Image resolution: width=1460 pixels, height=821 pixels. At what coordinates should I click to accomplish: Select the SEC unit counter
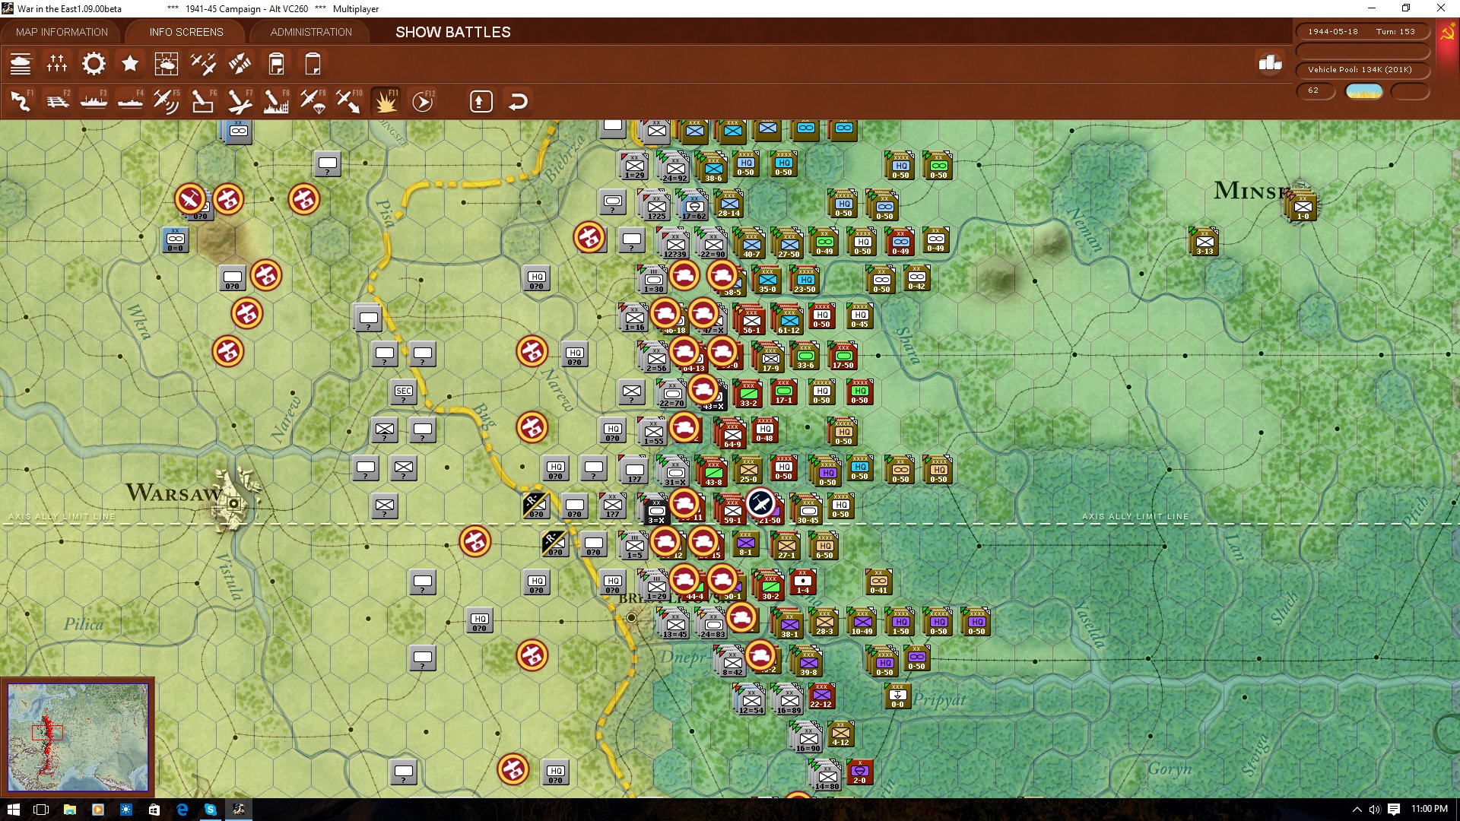point(404,393)
